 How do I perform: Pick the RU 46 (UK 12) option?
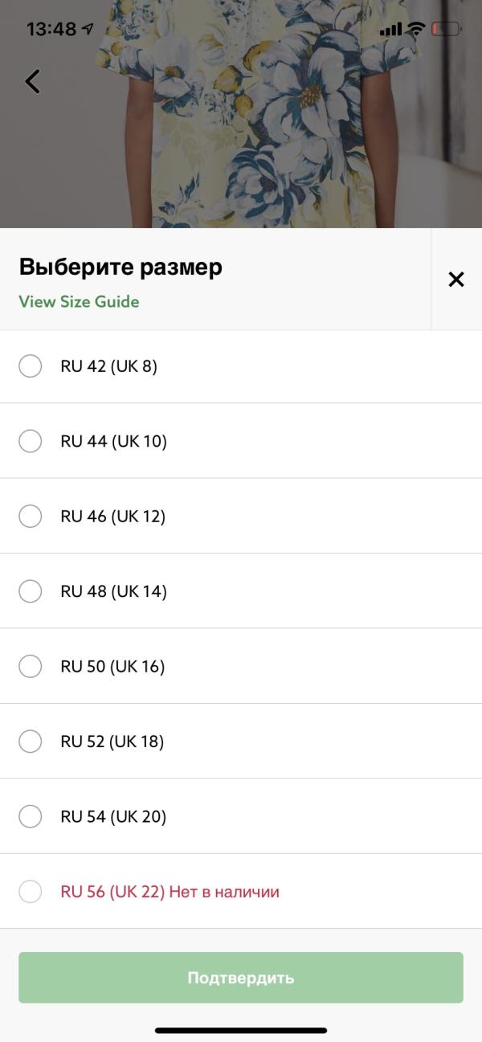point(31,516)
